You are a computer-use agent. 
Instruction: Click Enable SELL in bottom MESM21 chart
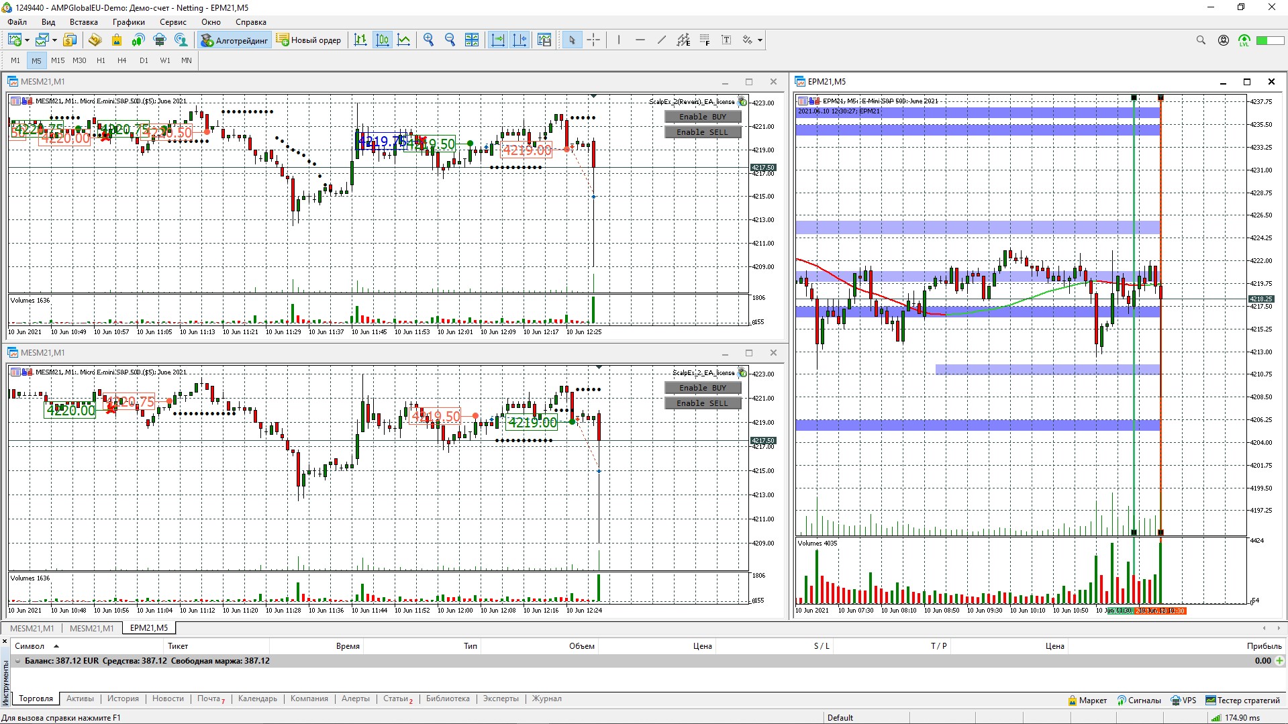point(703,403)
